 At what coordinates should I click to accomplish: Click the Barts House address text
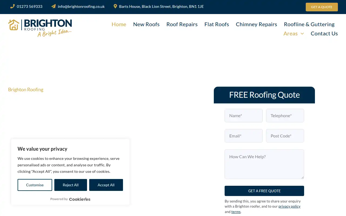161,6
